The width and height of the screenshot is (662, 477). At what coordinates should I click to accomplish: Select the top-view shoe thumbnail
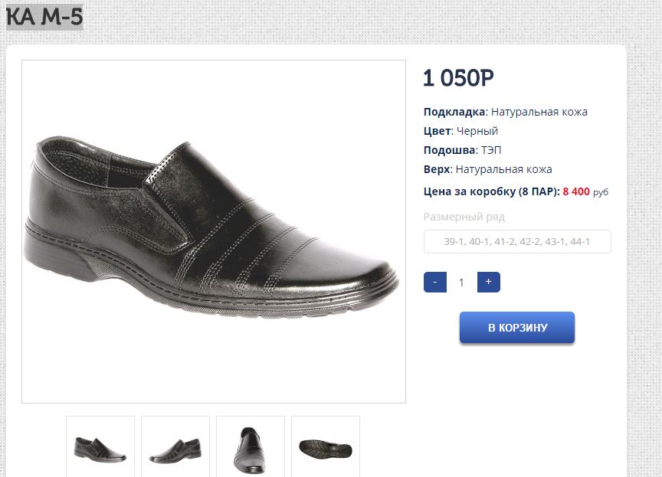[251, 446]
